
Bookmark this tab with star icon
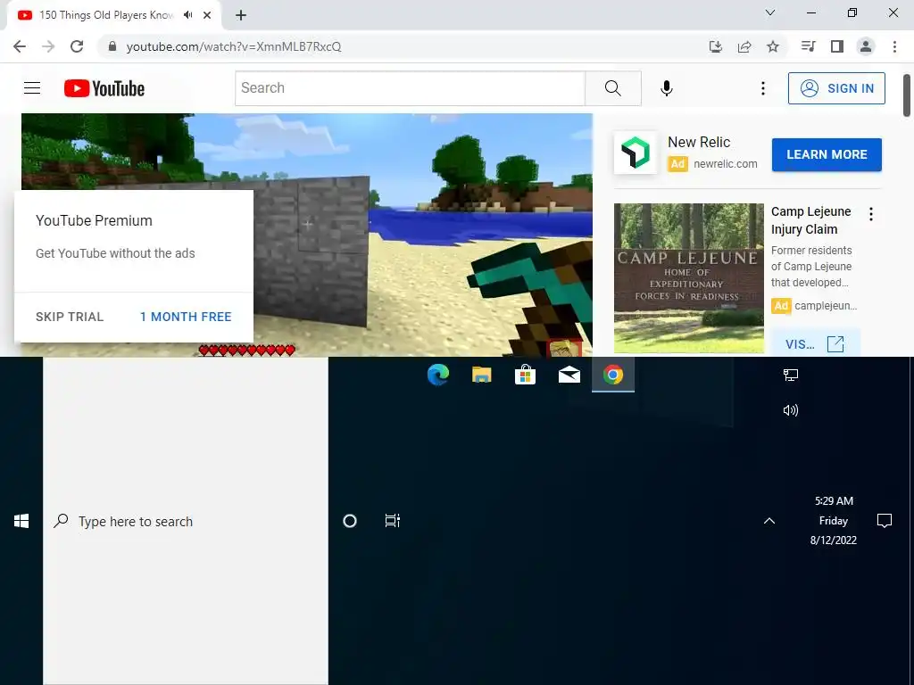[773, 46]
